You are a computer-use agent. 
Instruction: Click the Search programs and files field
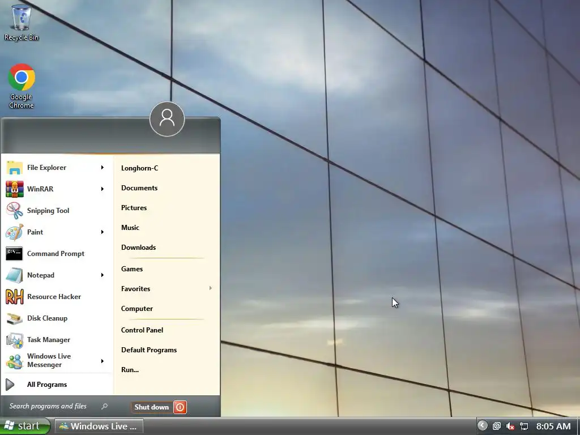pyautogui.click(x=58, y=406)
